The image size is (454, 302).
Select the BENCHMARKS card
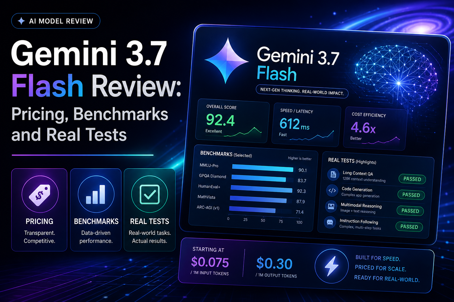[x=96, y=210]
